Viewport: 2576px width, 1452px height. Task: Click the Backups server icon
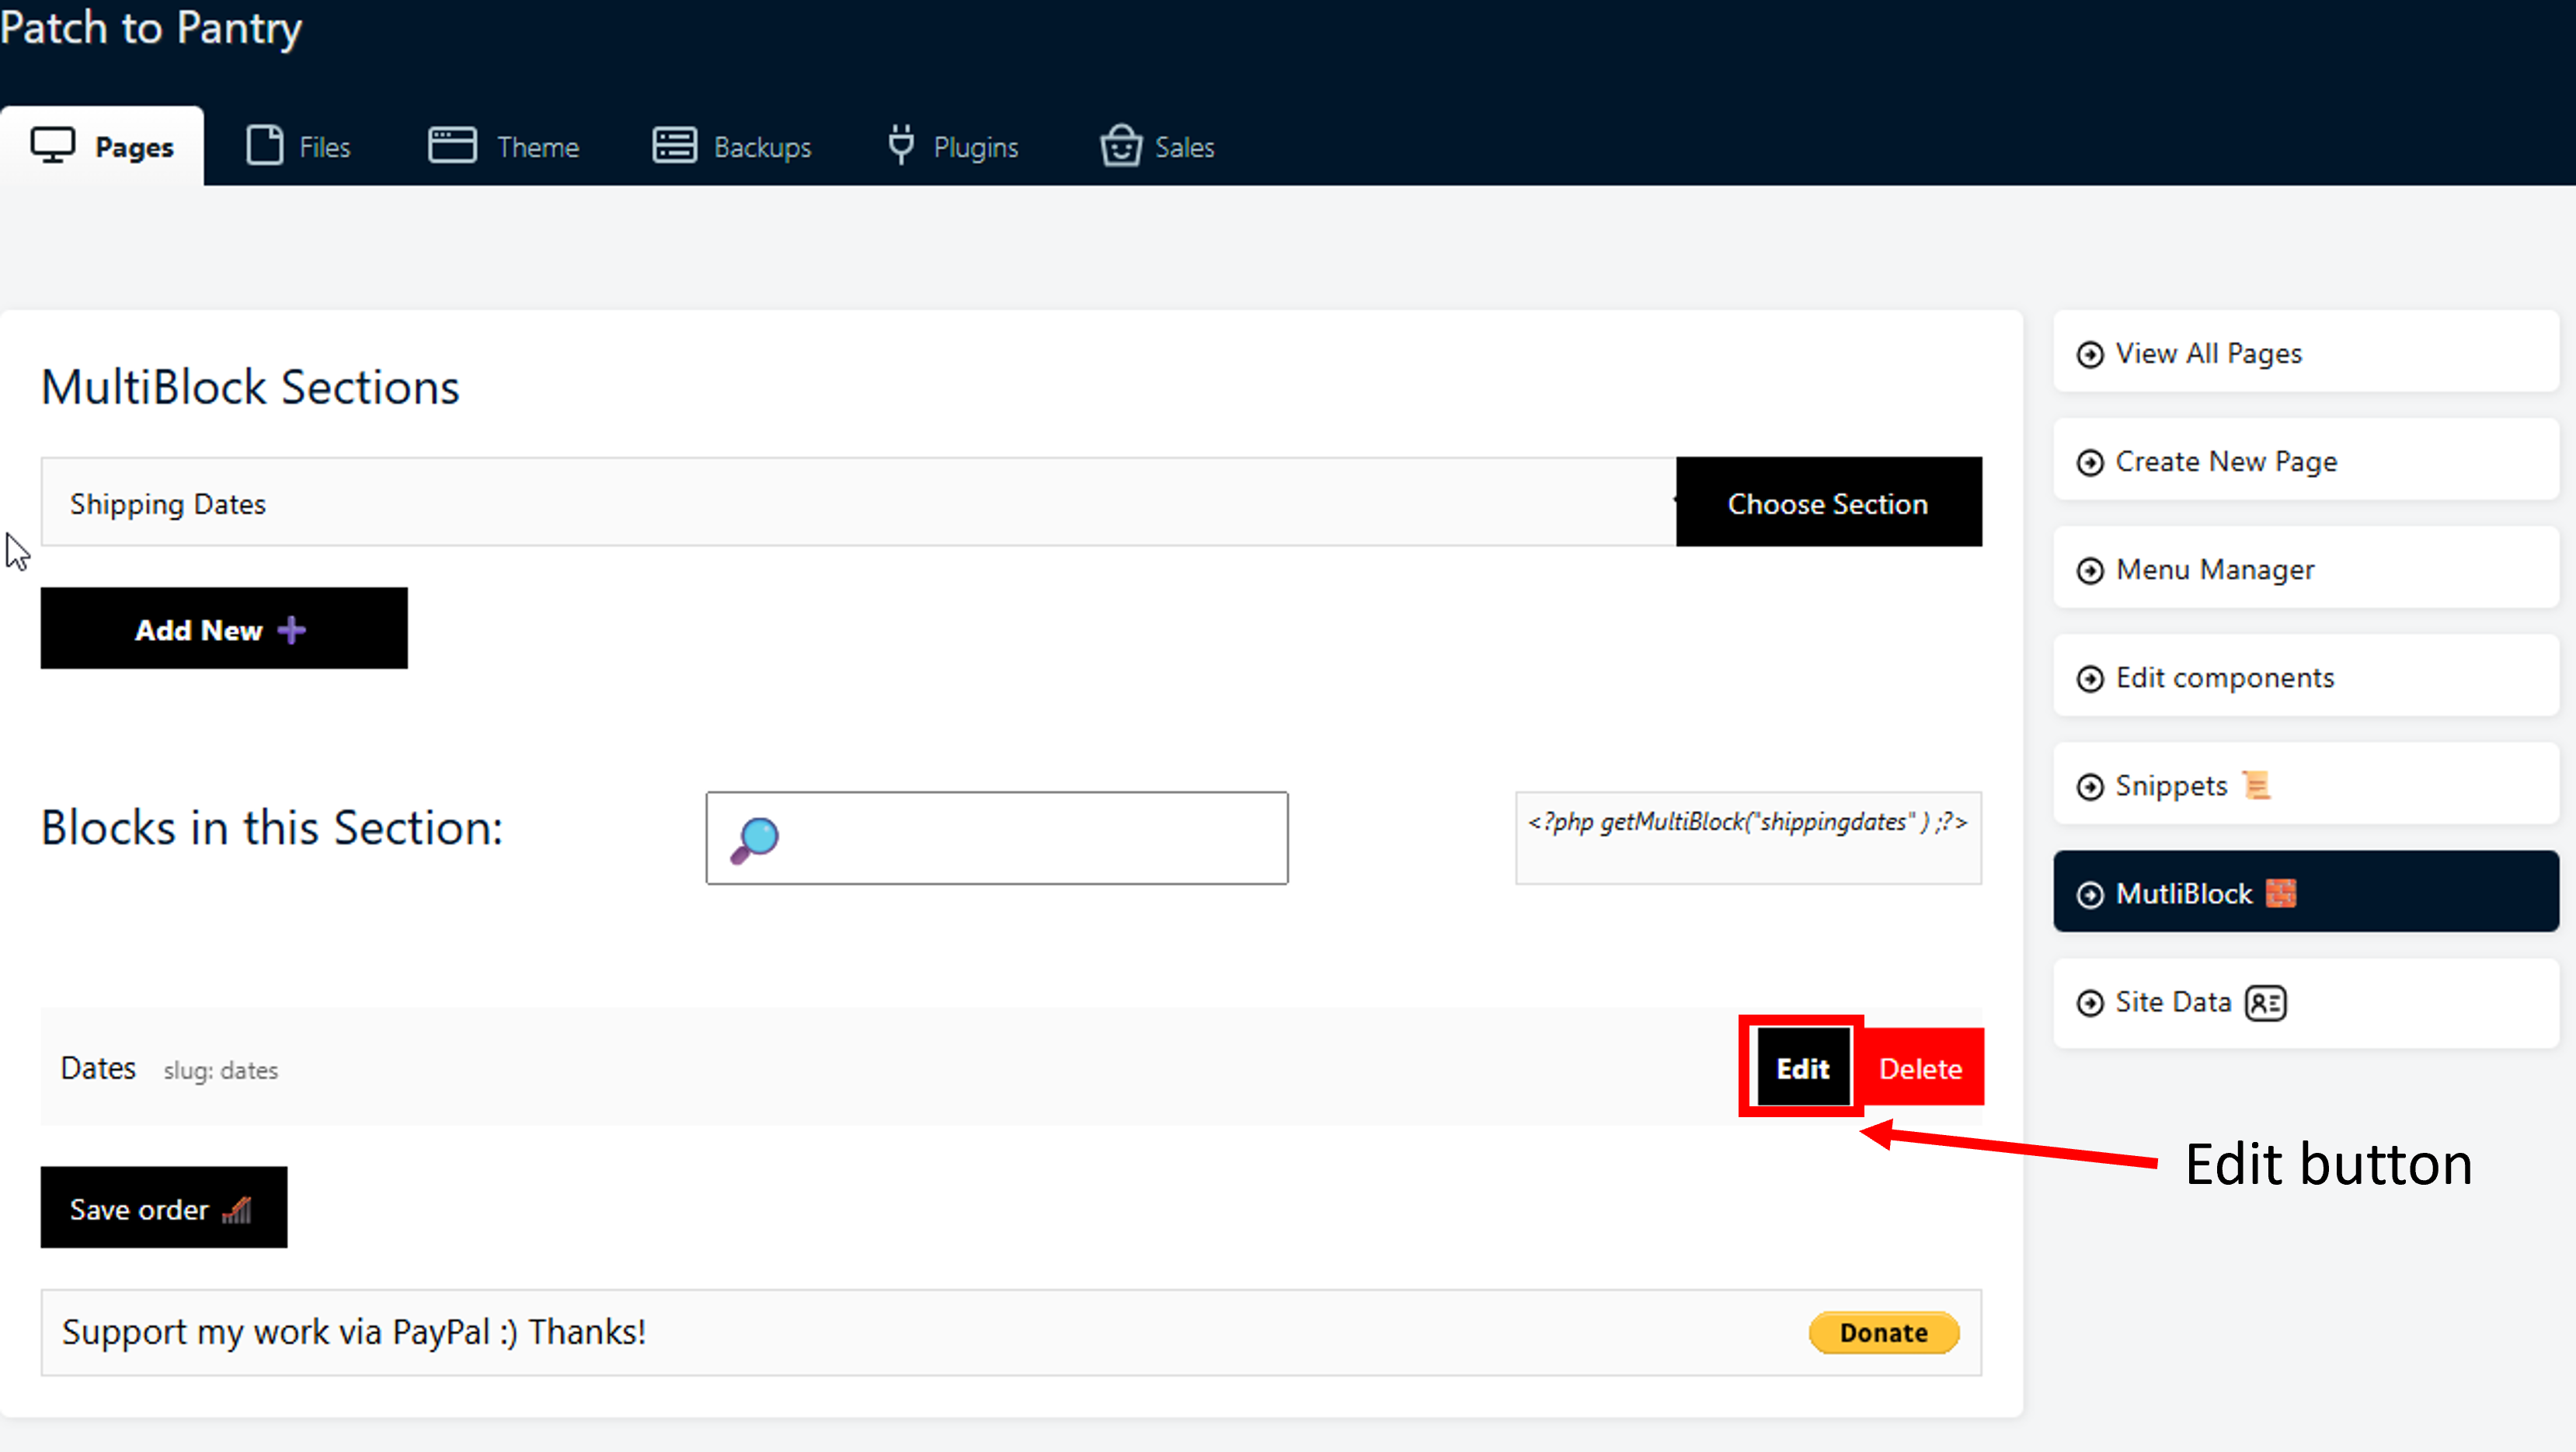click(674, 145)
